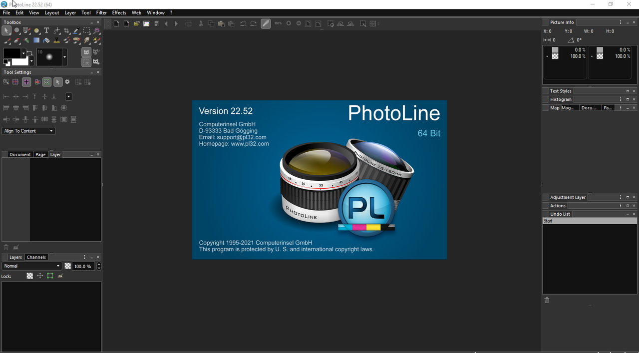Screen dimensions: 639x353
Task: Click the layer opacity 100.0 % field
Action: [x=83, y=266]
